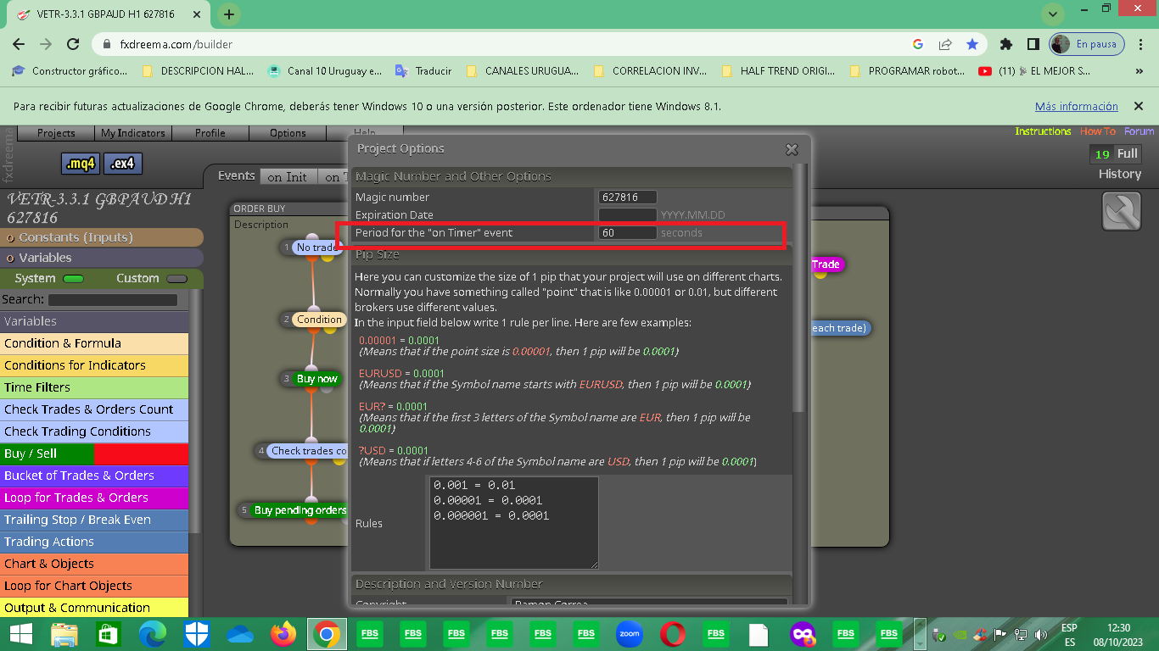Click the 19 history counter
The width and height of the screenshot is (1159, 651).
tap(1101, 154)
